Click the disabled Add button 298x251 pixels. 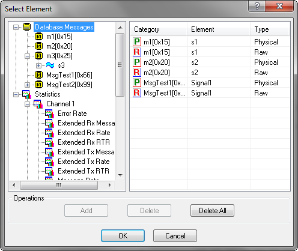click(x=86, y=211)
